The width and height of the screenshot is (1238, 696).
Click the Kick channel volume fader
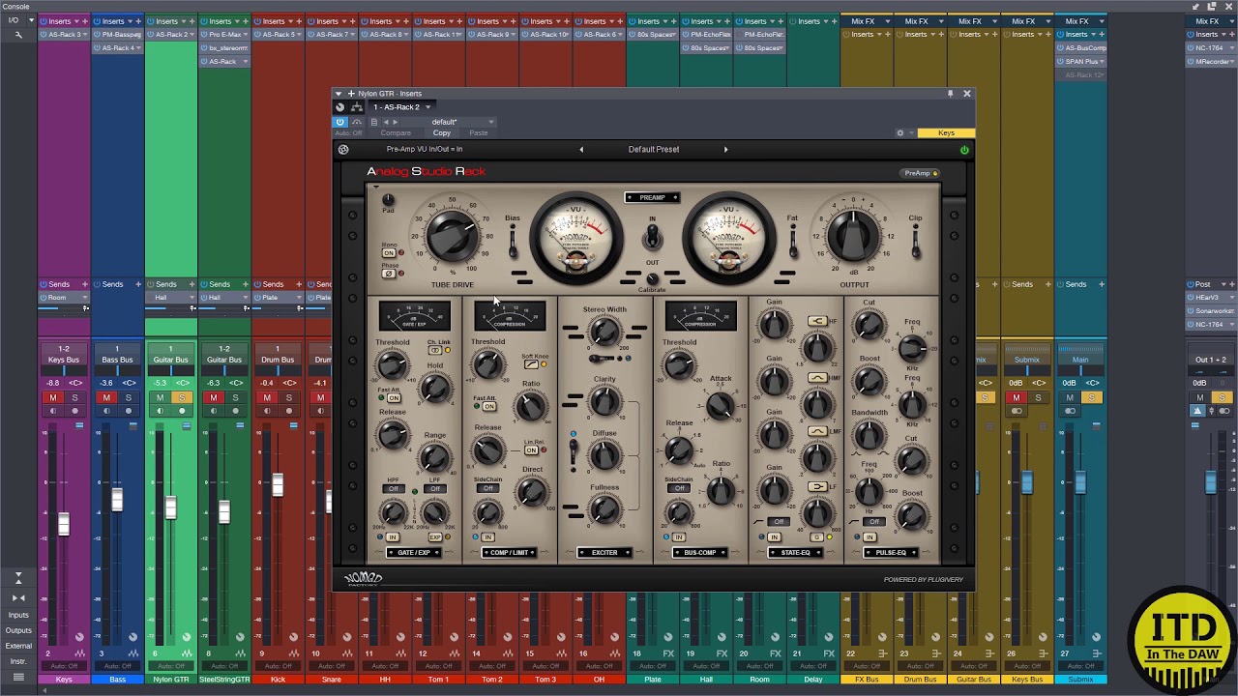[x=278, y=484]
